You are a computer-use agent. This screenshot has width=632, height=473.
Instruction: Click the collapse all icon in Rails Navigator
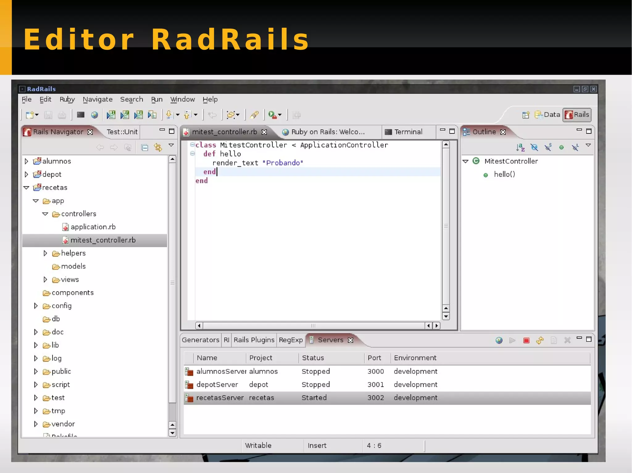pos(144,148)
